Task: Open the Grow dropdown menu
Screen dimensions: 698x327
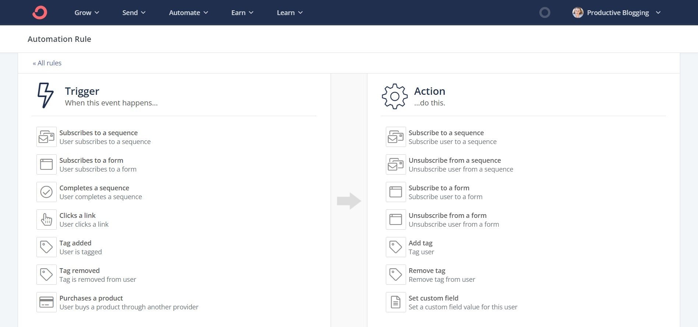Action: click(87, 12)
